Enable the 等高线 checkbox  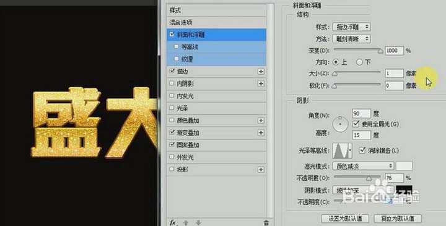coord(177,46)
